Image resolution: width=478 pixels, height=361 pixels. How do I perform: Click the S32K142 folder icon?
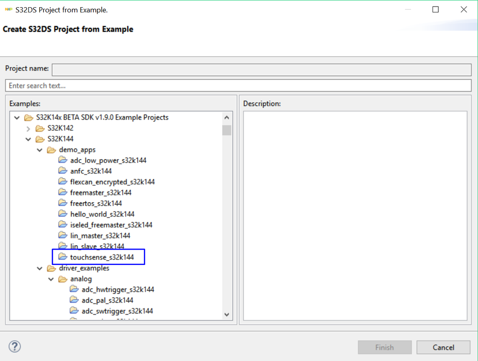(x=40, y=128)
